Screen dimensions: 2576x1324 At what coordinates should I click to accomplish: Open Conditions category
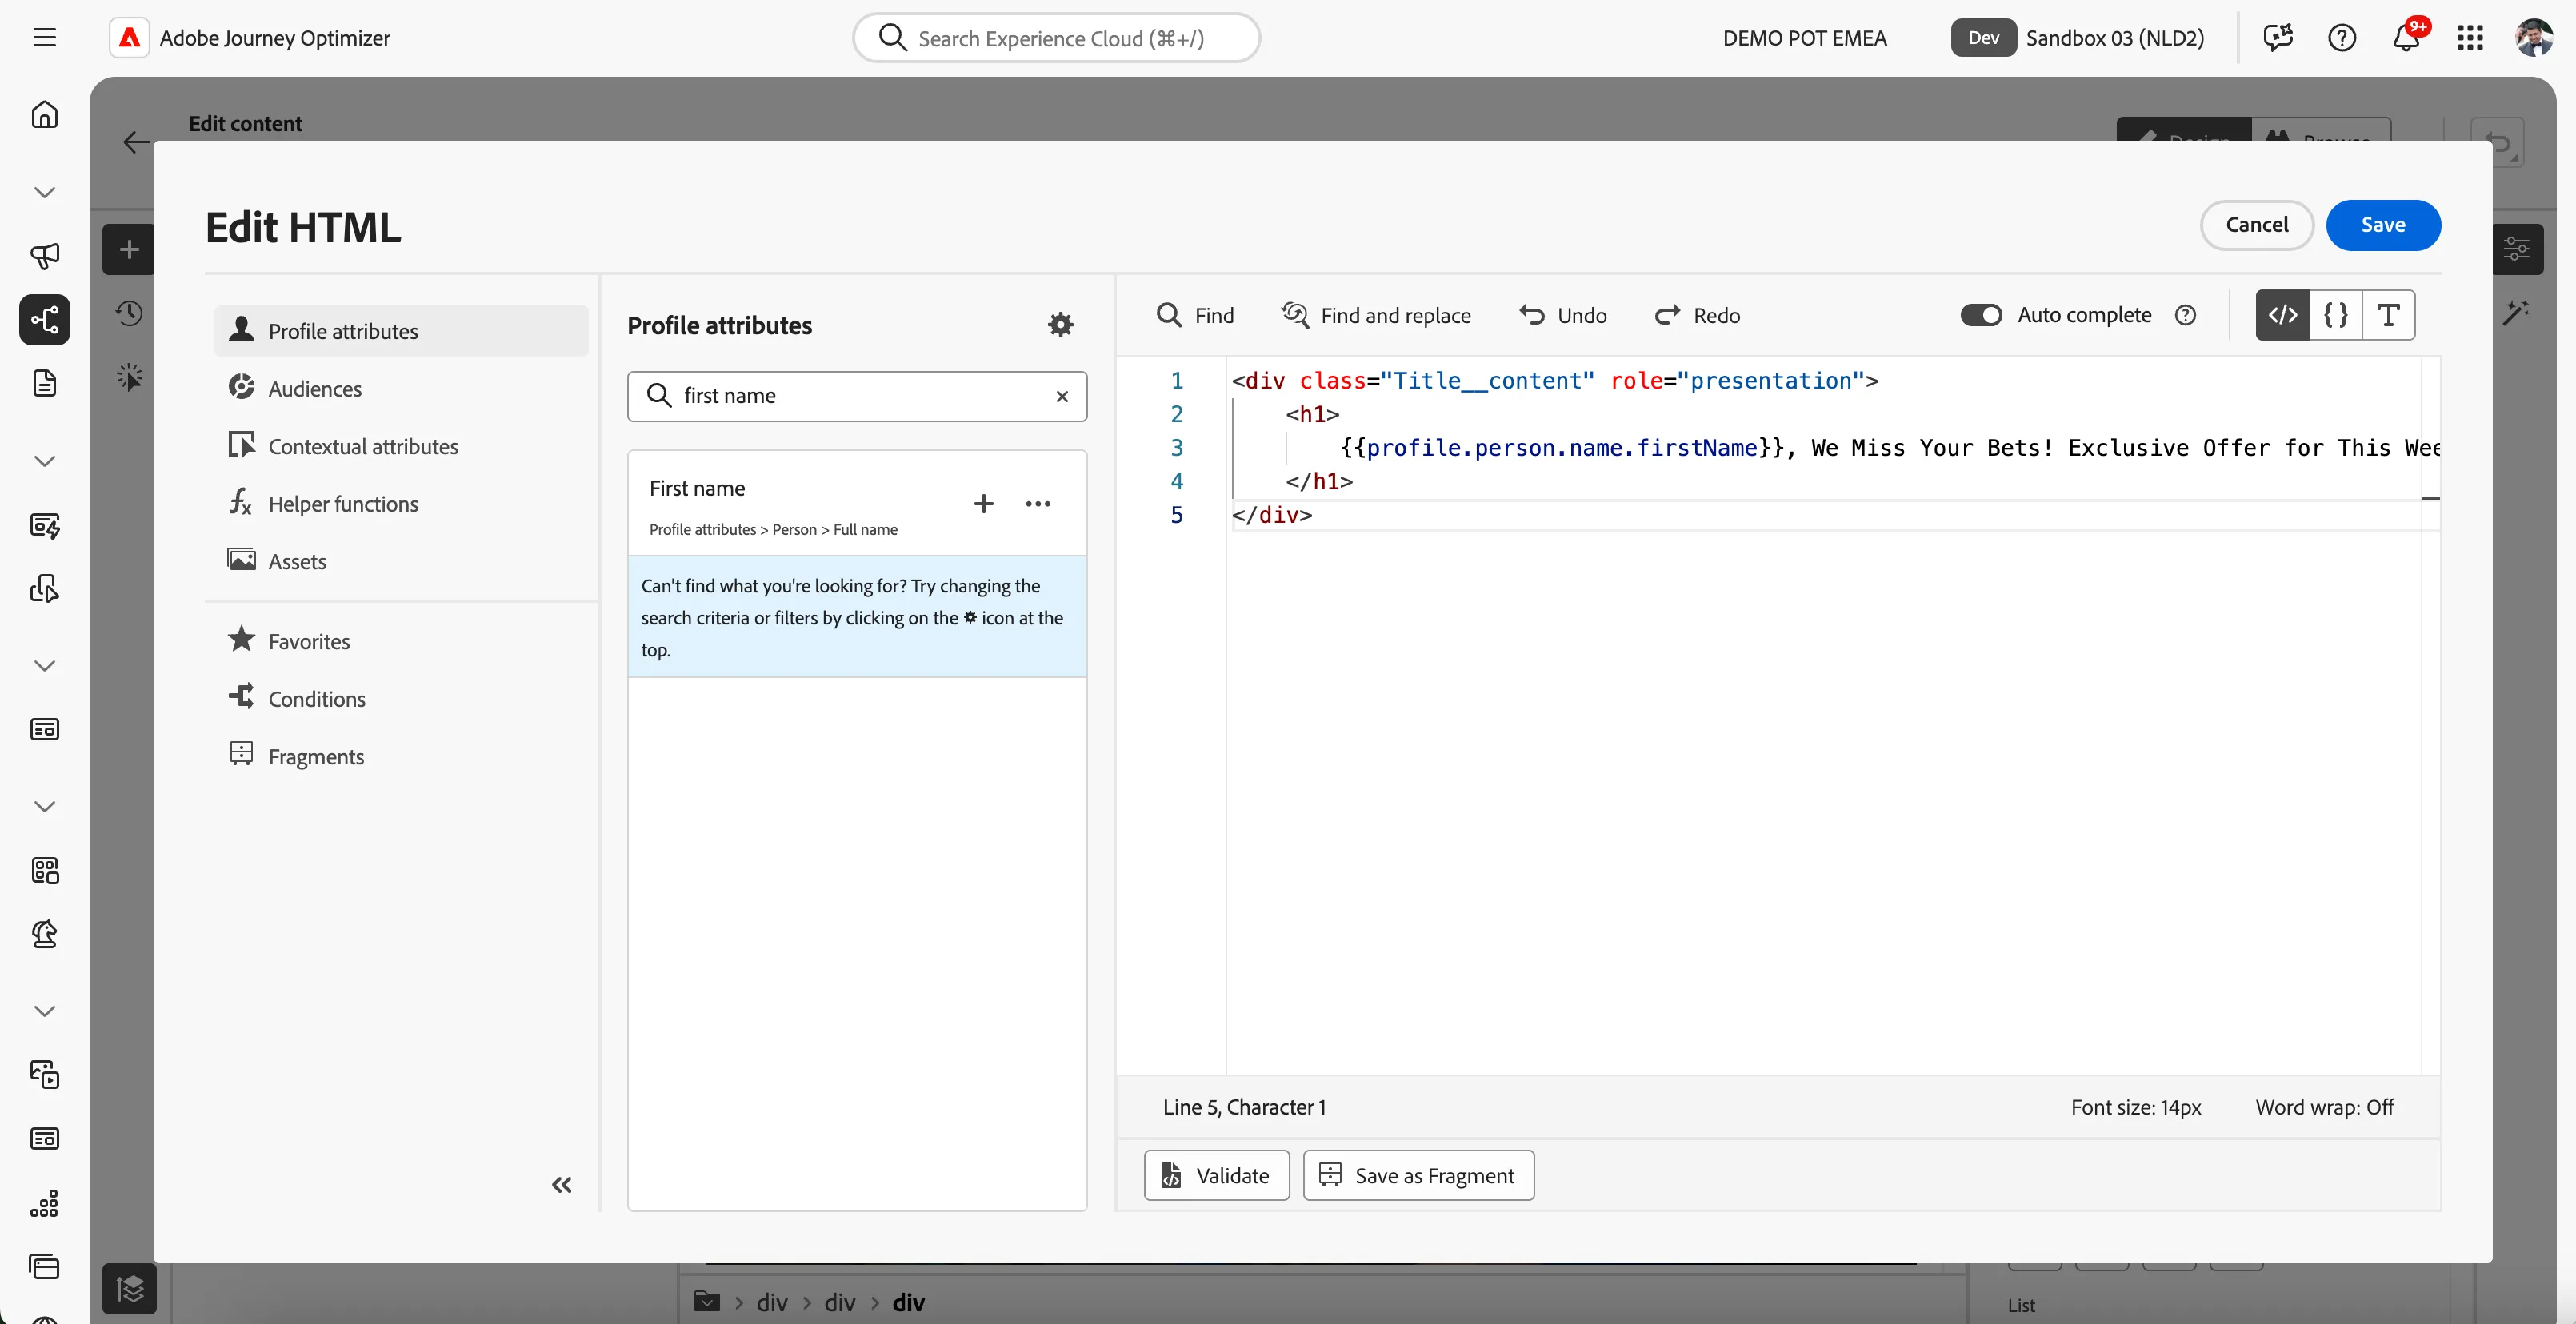tap(401, 700)
